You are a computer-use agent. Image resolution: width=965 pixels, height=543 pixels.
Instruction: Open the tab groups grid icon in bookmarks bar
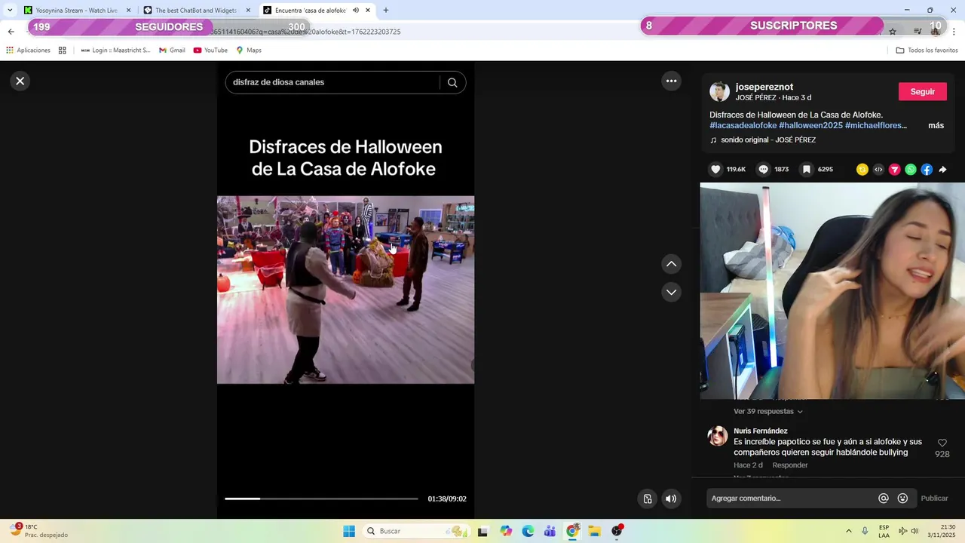tap(63, 51)
